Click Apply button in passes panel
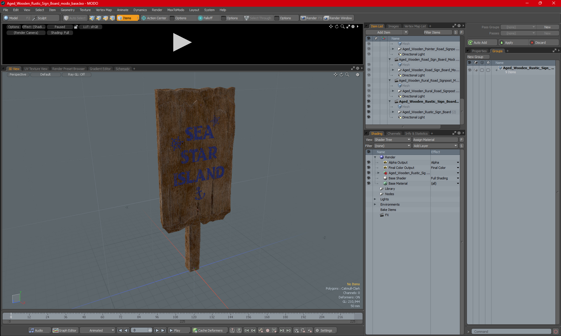This screenshot has width=561, height=336. [514, 43]
